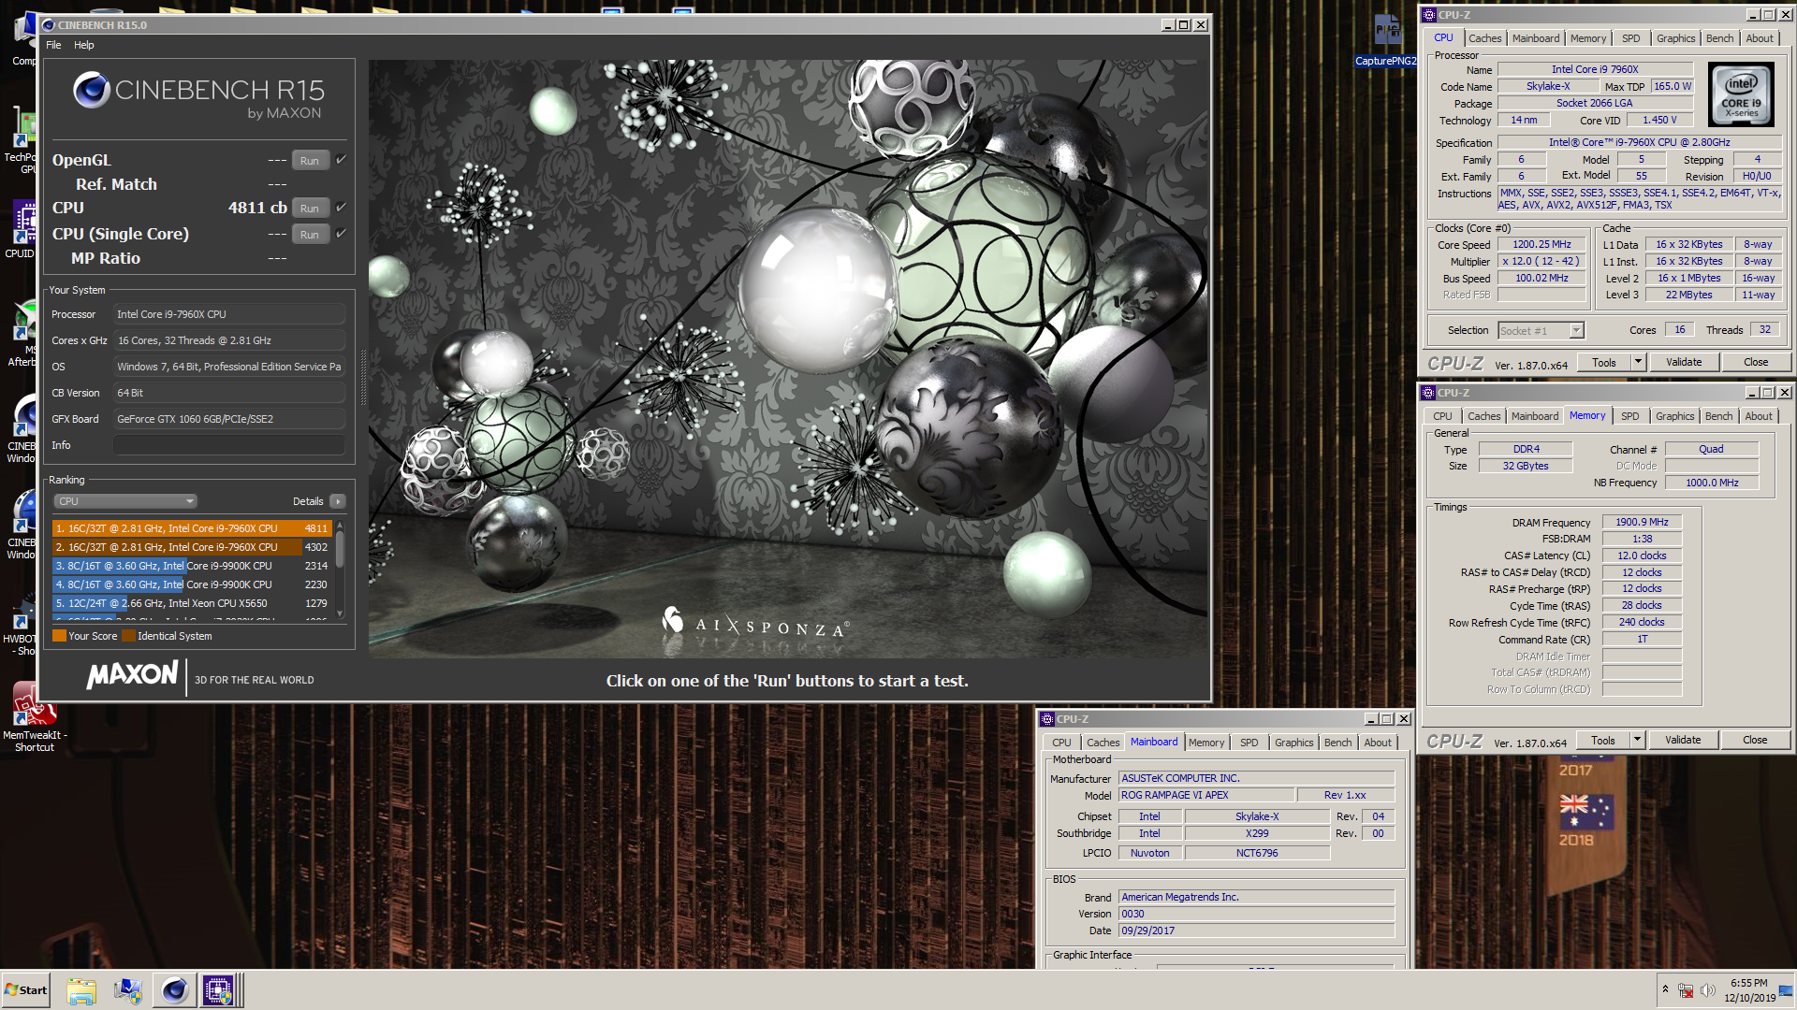Select ranking entry 1 scoring 4811
The image size is (1797, 1010).
pyautogui.click(x=192, y=528)
